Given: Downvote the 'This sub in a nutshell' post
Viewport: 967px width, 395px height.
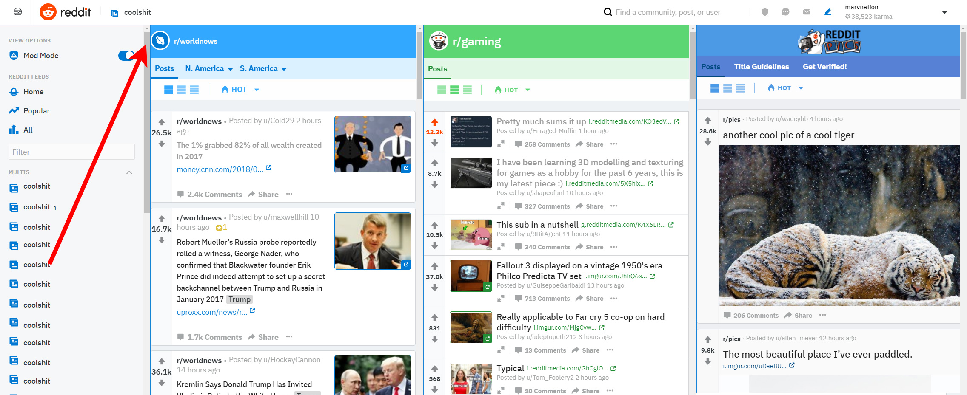Looking at the screenshot, I should 434,245.
